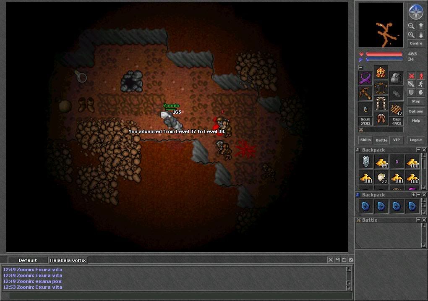Image resolution: width=428 pixels, height=301 pixels.
Task: Move minimap up one floor
Action: coord(420,26)
